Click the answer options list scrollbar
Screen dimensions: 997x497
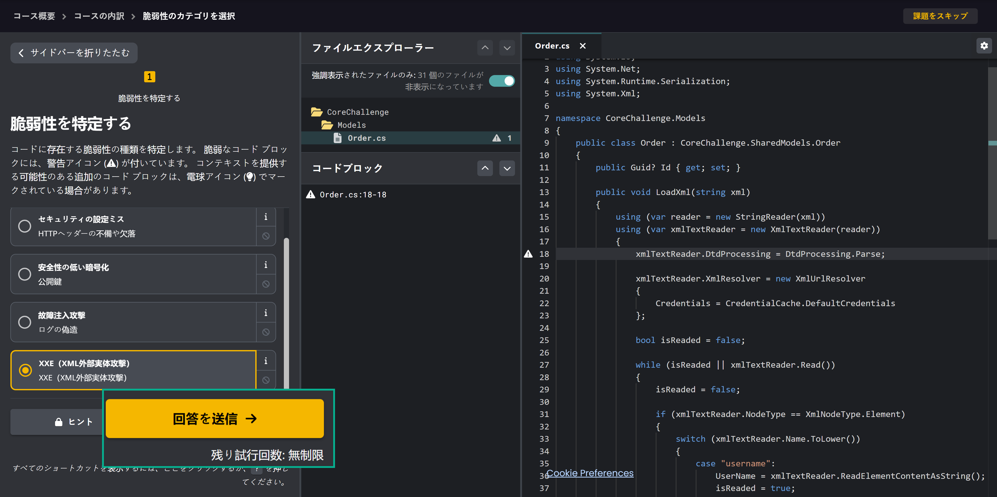click(x=286, y=313)
